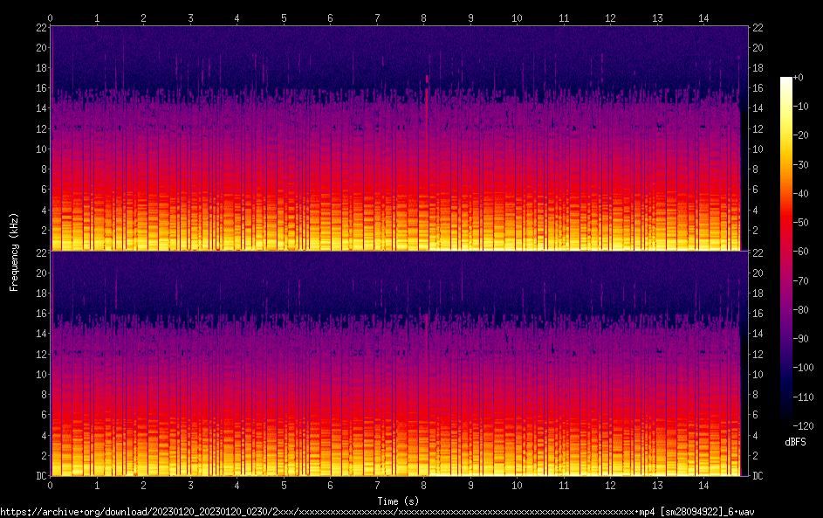Click the "DC" label at the bottom-right corner

tap(758, 476)
